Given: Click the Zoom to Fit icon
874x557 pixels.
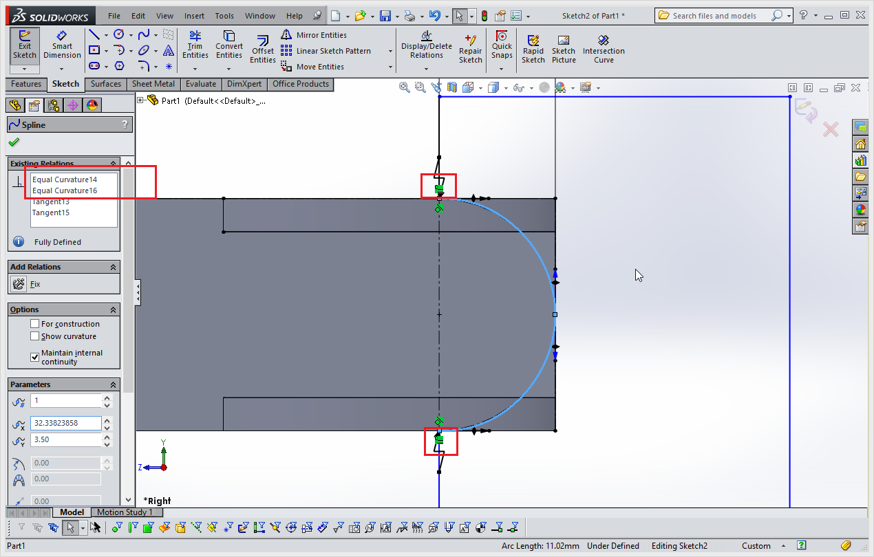Looking at the screenshot, I should (405, 87).
